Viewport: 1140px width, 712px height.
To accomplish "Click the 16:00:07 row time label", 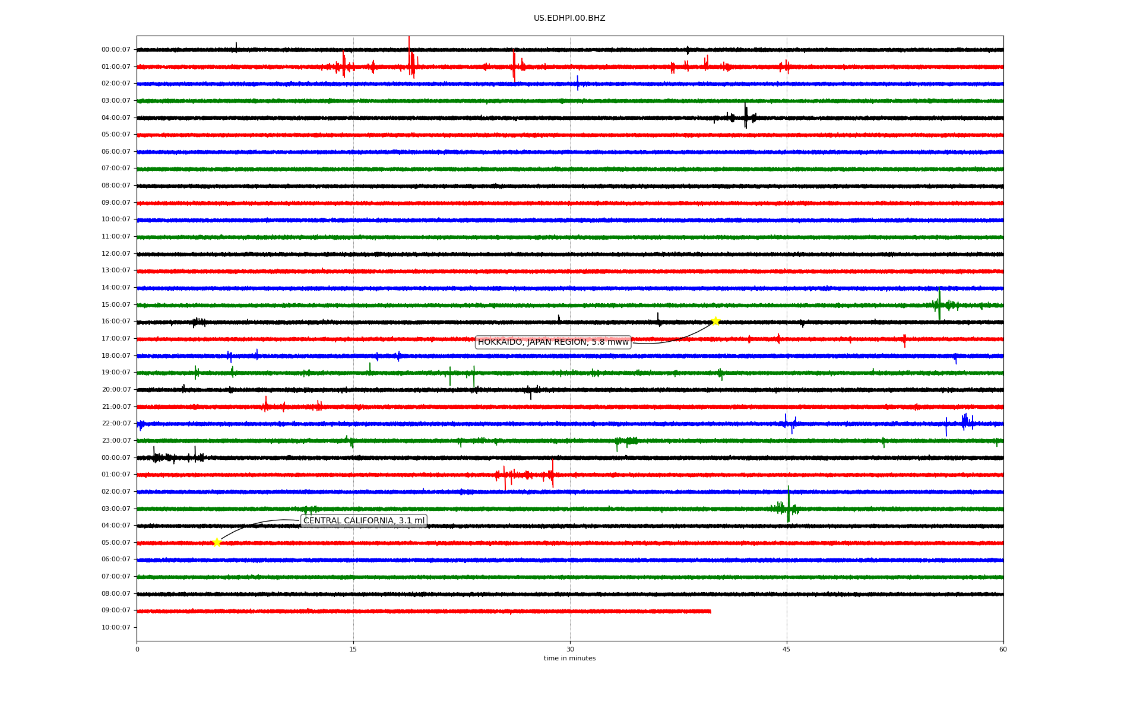I will pos(116,322).
